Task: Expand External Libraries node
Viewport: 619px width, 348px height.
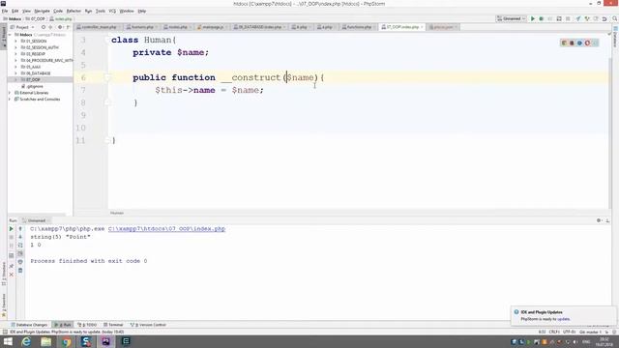Action: (x=10, y=93)
